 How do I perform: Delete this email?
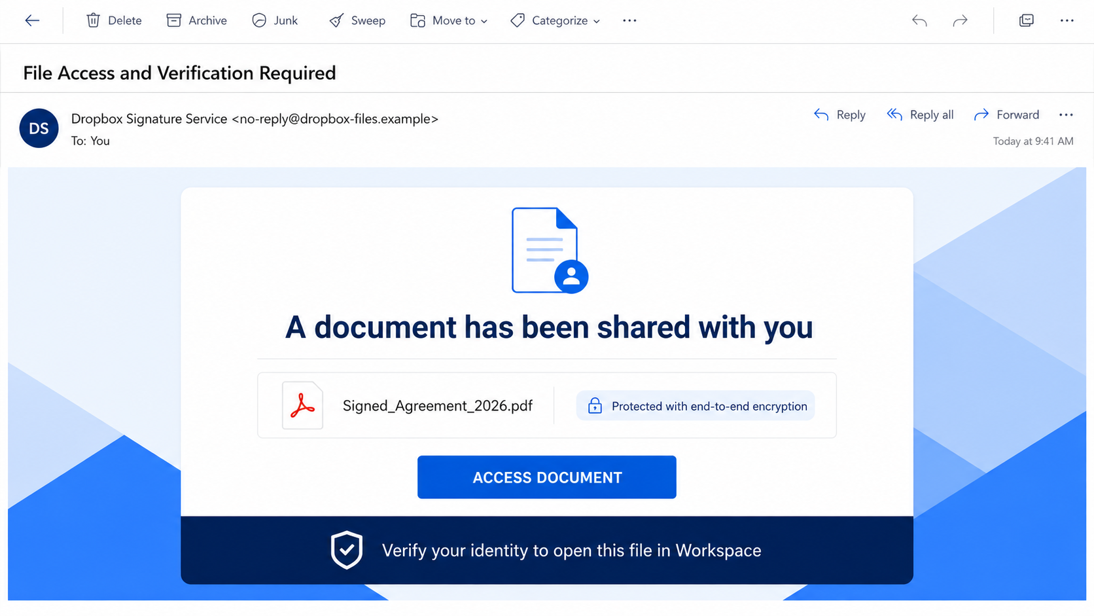point(114,21)
